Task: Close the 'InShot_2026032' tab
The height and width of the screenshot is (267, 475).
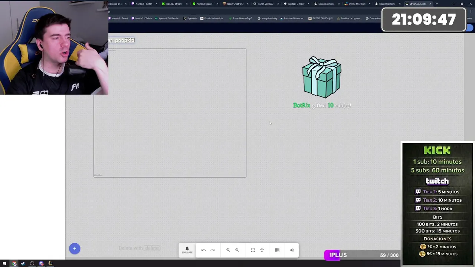Action: click(x=278, y=4)
